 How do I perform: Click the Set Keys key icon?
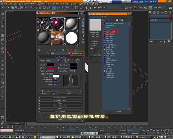116,132
